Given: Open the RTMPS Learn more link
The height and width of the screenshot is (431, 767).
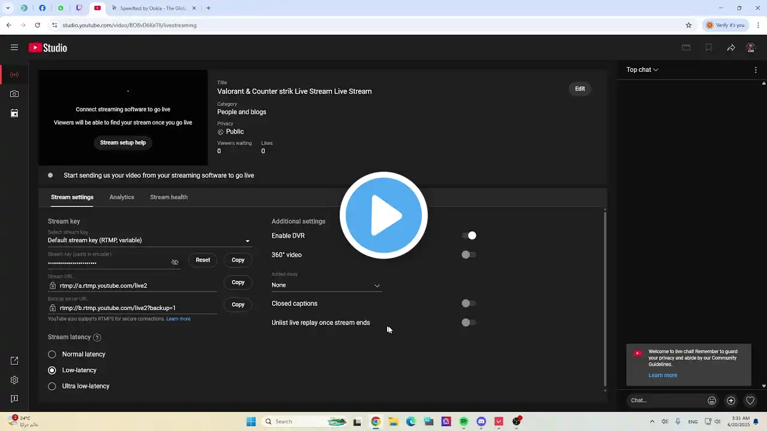Looking at the screenshot, I should click(x=179, y=319).
